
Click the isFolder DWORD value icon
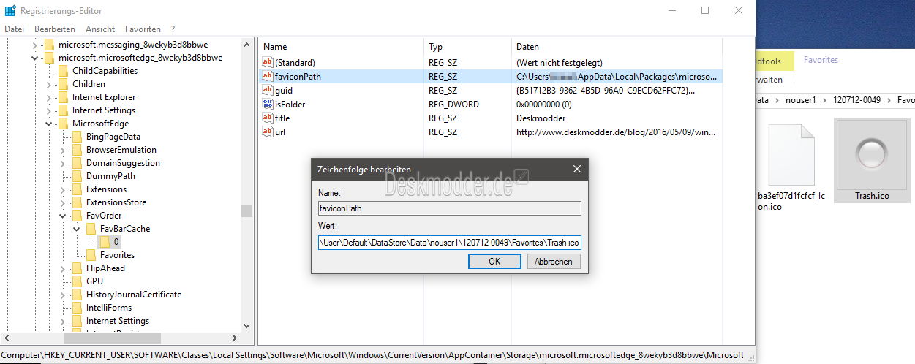(x=268, y=105)
